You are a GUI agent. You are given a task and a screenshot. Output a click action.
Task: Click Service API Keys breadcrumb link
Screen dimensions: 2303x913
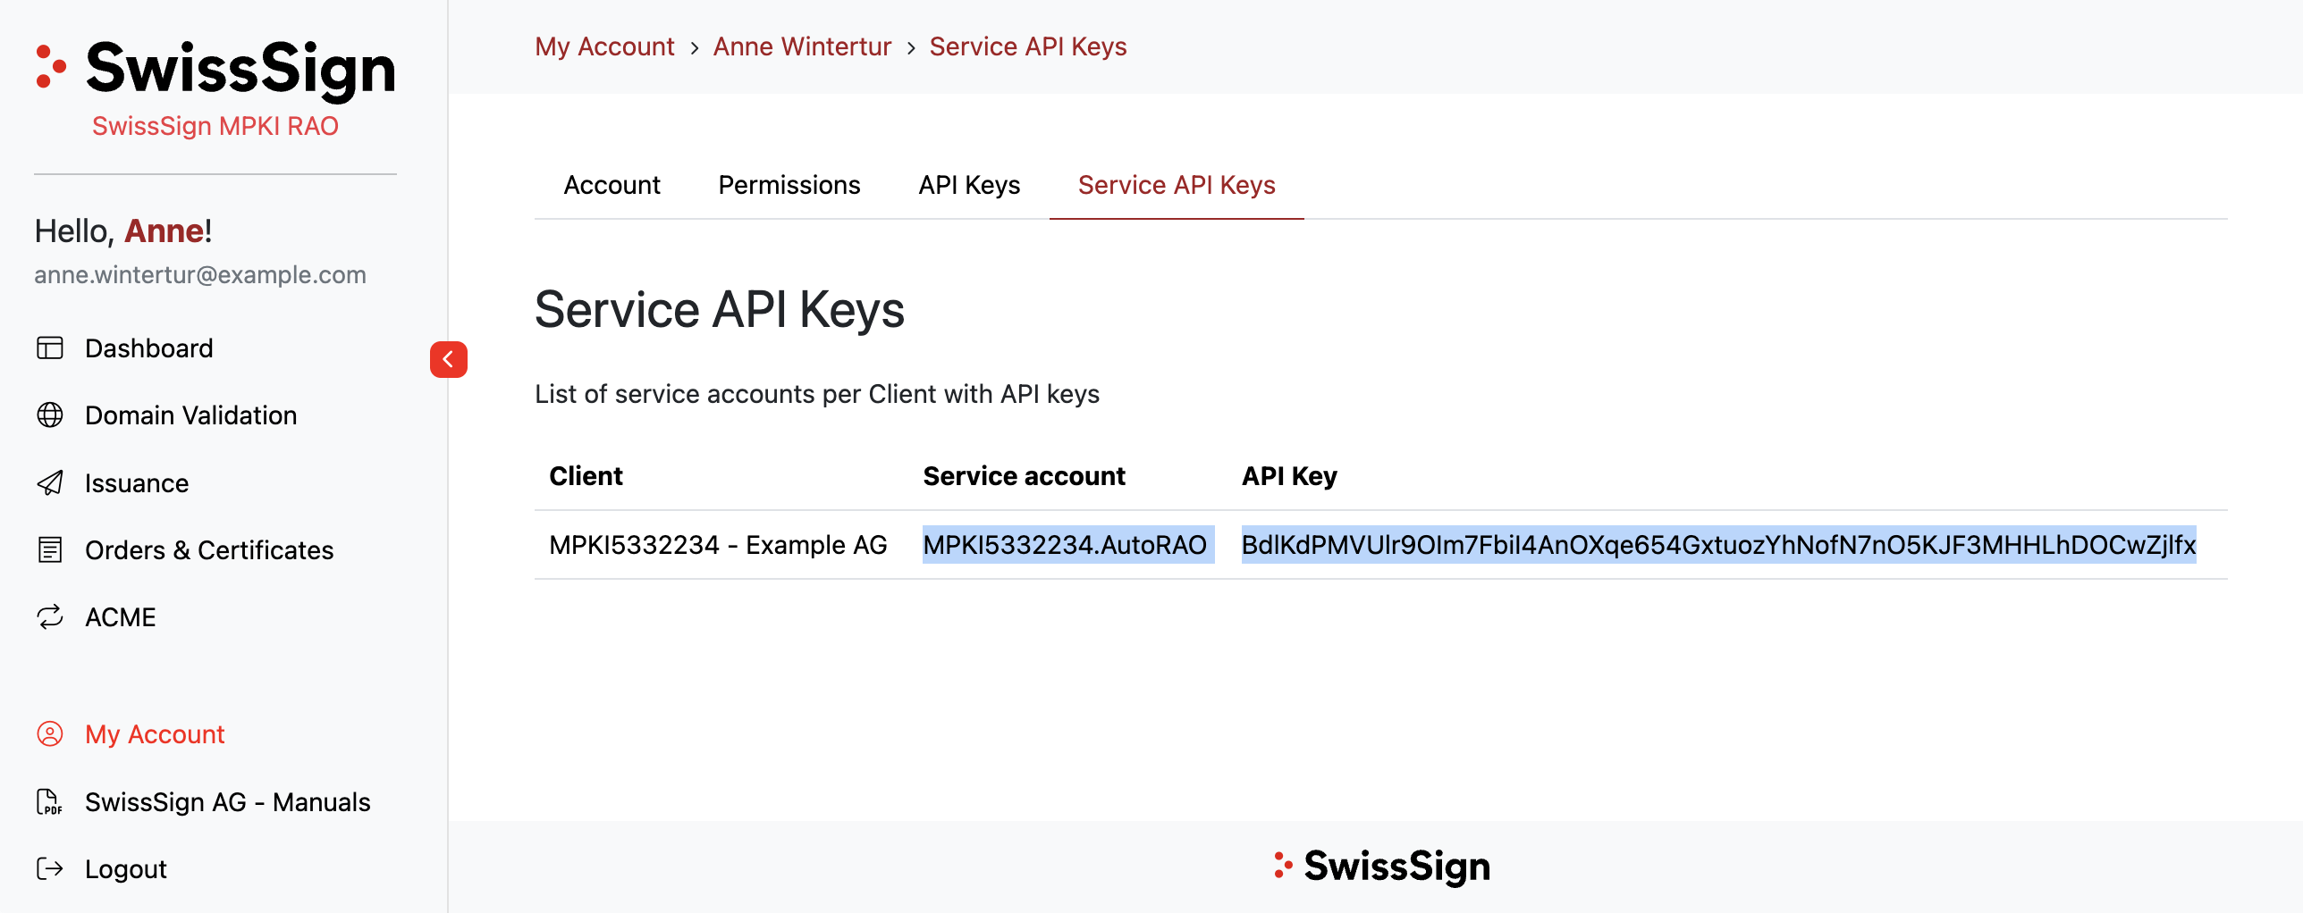1028,46
